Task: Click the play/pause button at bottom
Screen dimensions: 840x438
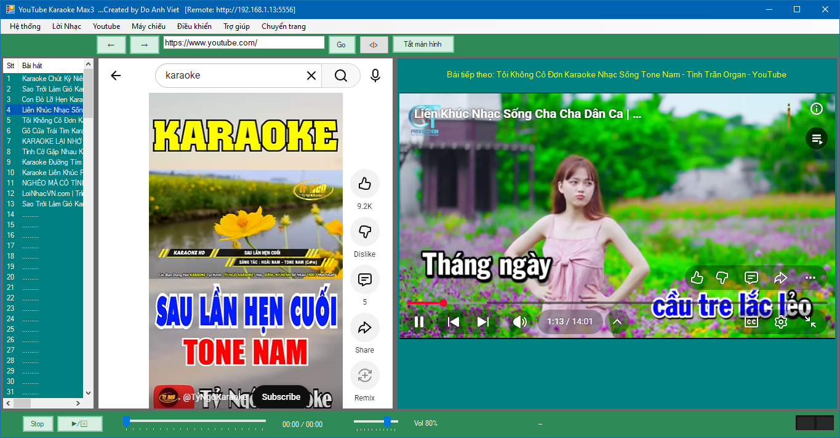Action: tap(80, 423)
